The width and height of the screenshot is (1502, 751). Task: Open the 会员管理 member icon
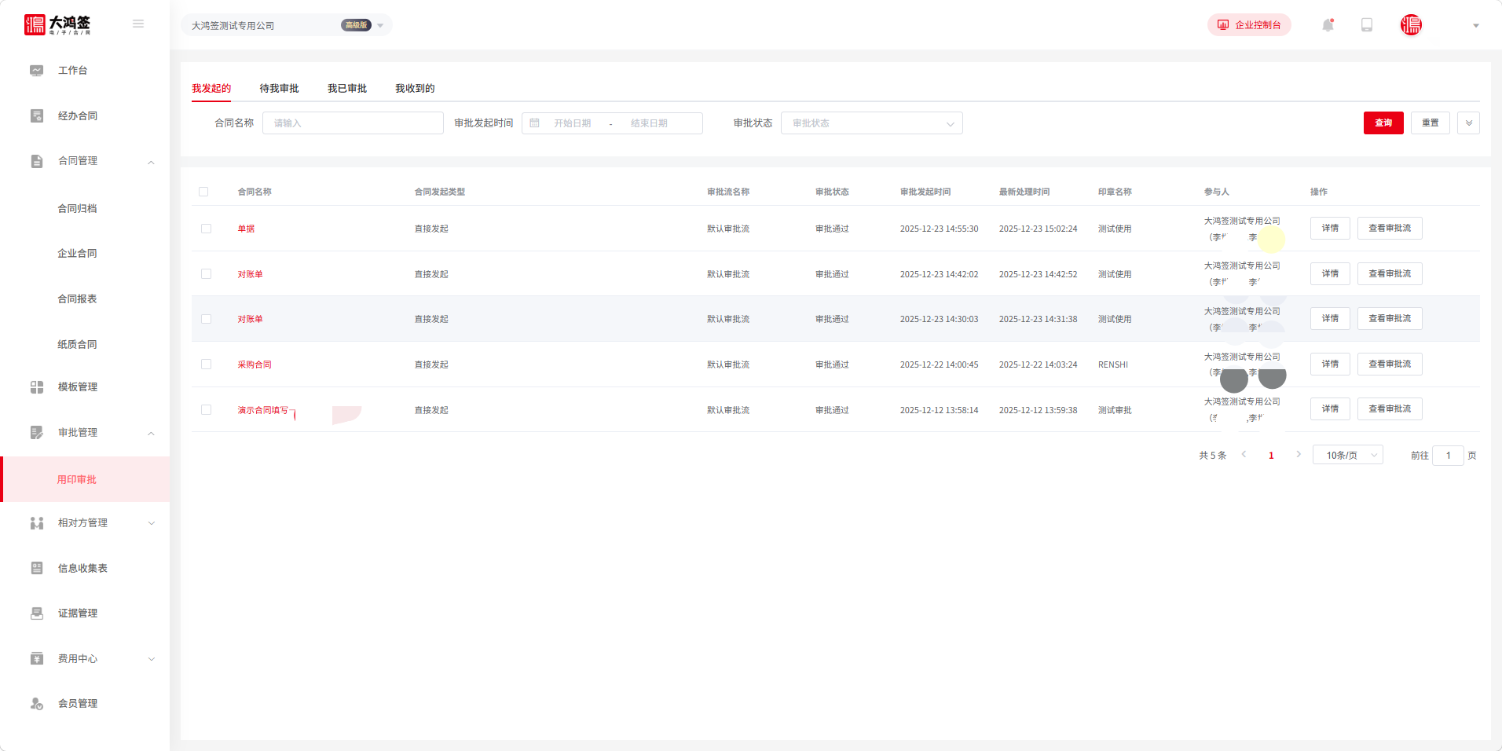[x=37, y=704]
